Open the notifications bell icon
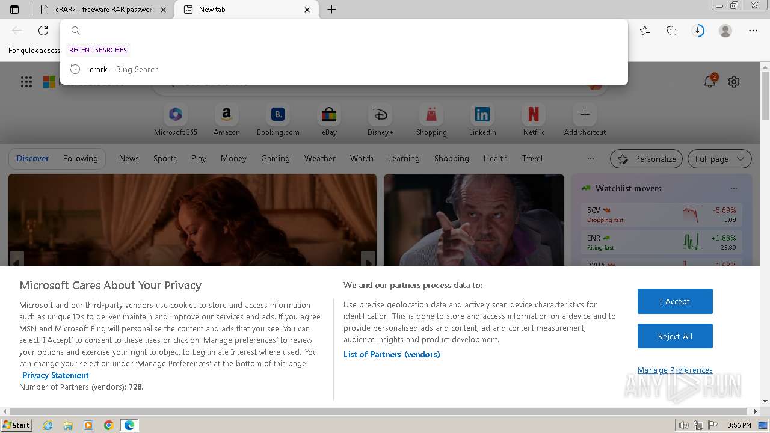The width and height of the screenshot is (770, 433). [710, 82]
